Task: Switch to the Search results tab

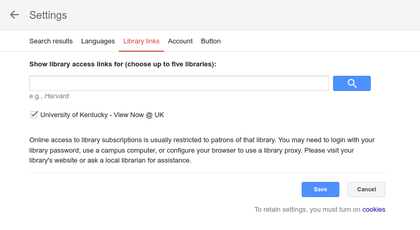Action: (x=51, y=41)
